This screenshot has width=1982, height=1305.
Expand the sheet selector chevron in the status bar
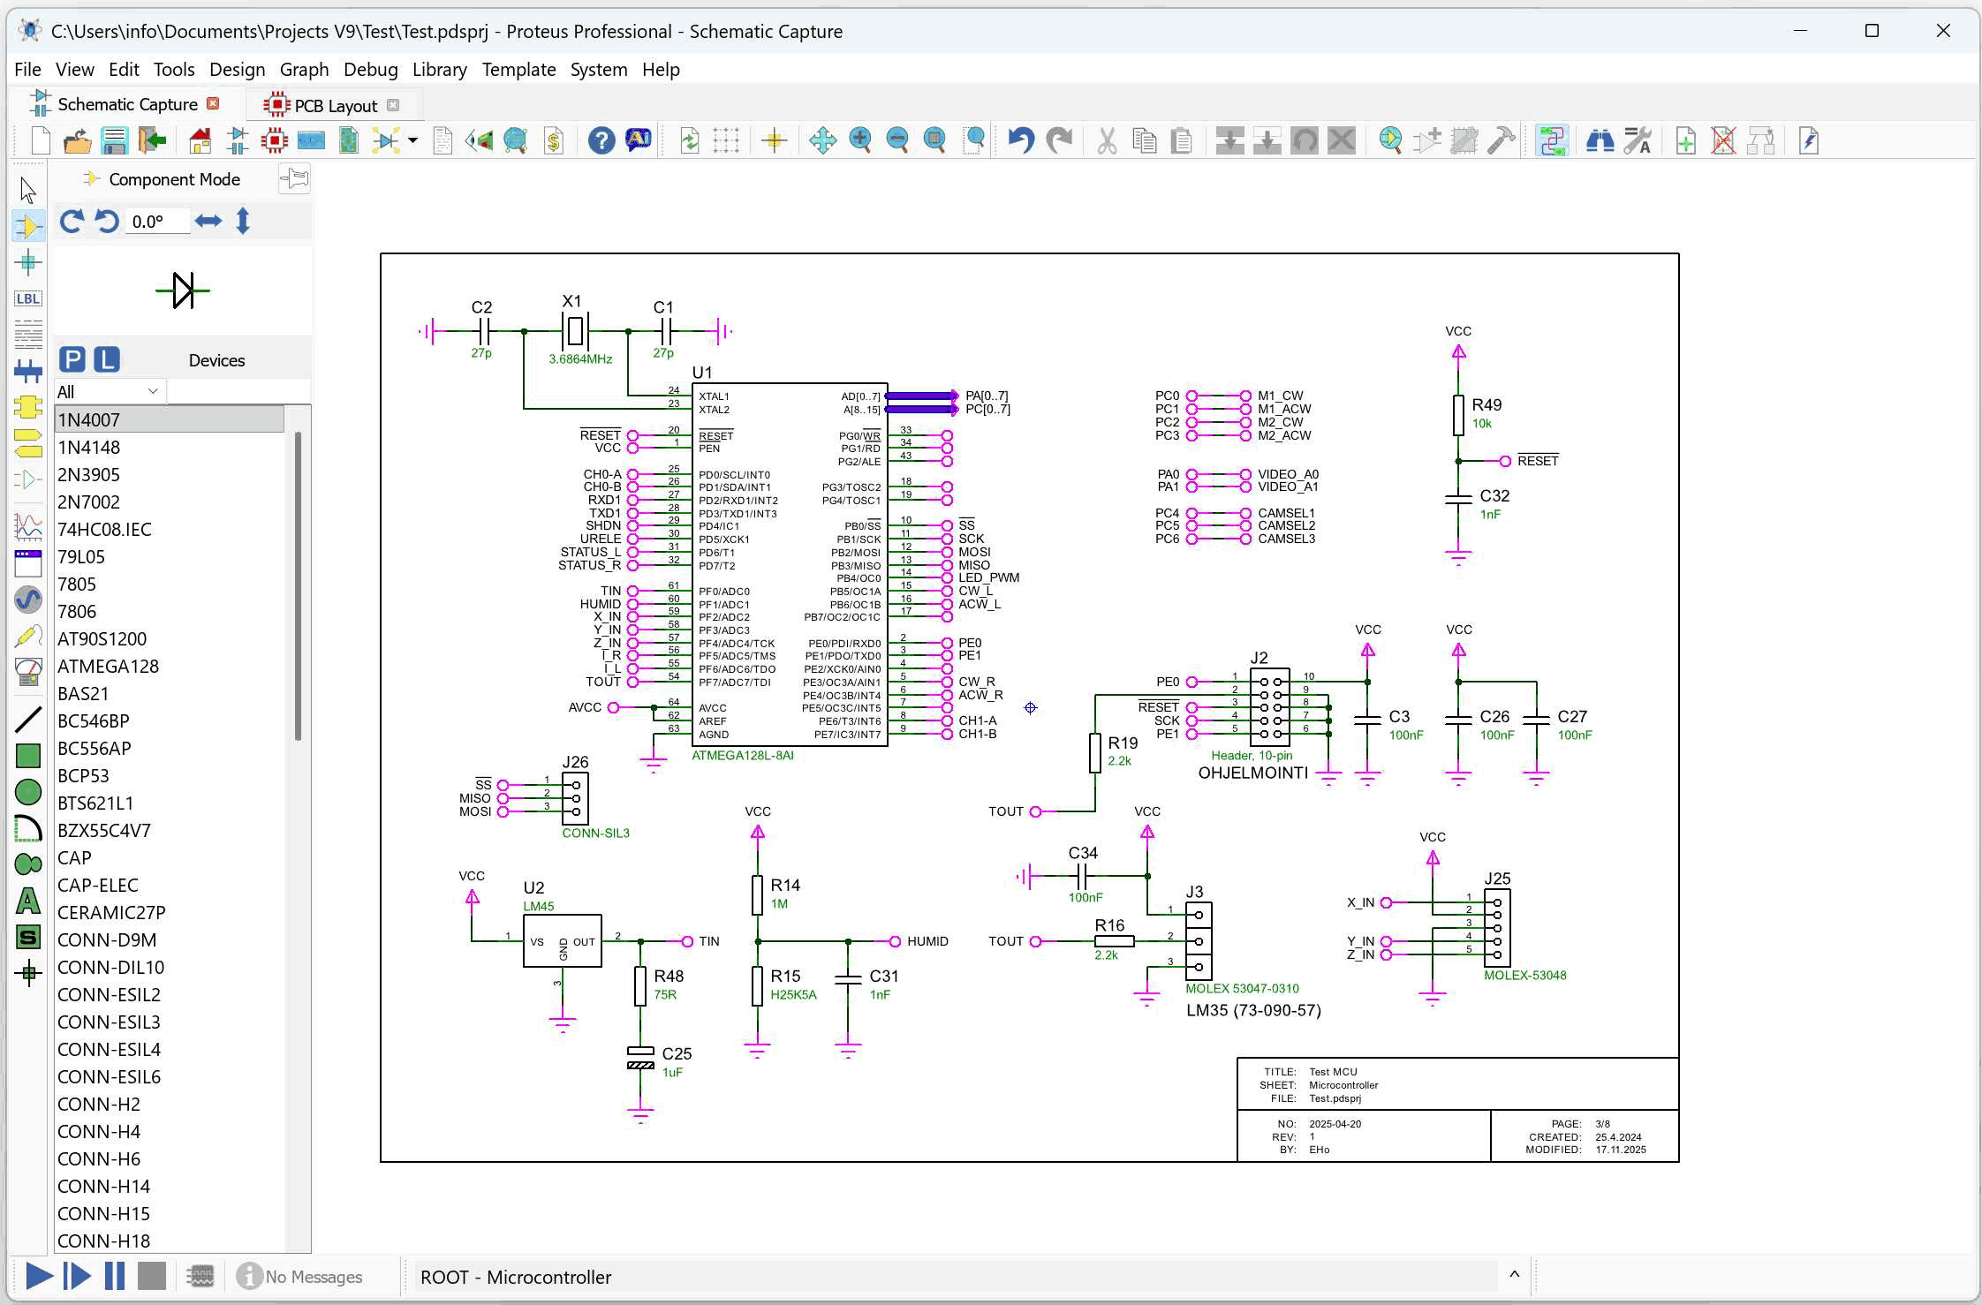1514,1275
